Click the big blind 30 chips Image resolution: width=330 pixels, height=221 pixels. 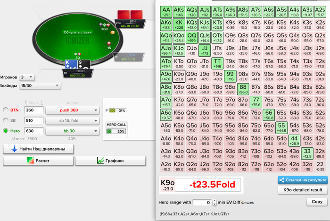(77, 54)
